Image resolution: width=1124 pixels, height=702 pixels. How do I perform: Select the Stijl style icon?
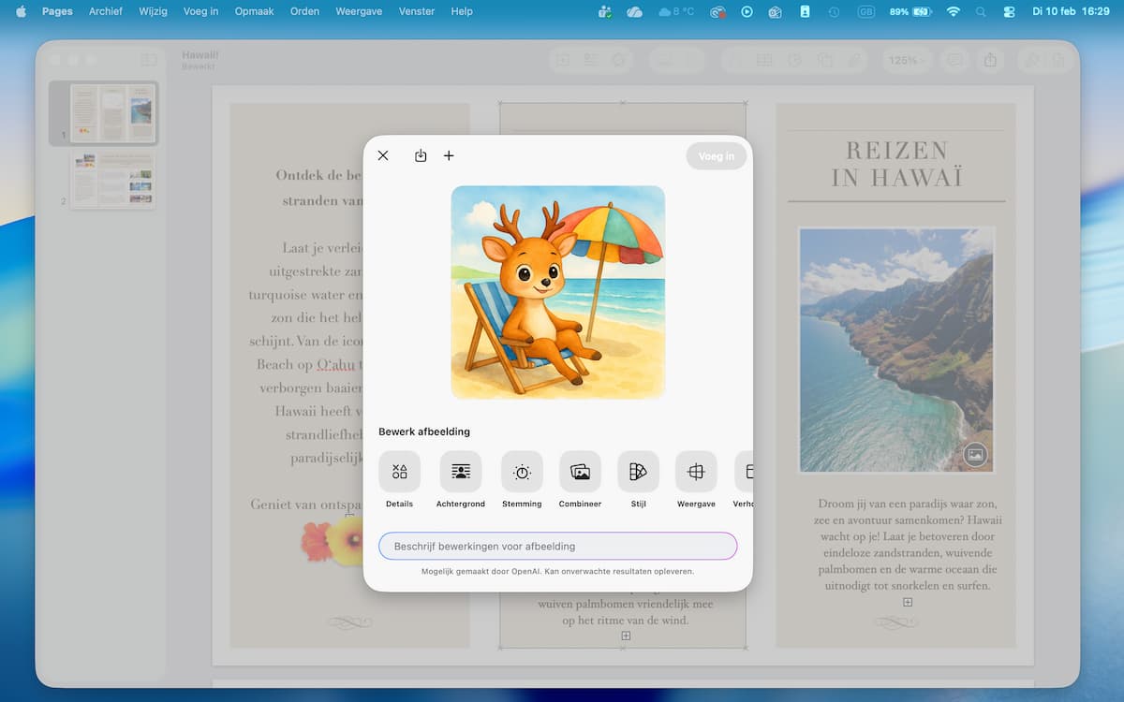(x=638, y=472)
